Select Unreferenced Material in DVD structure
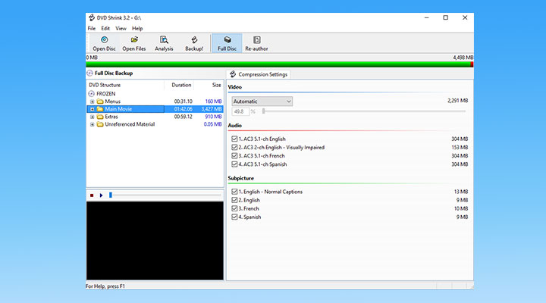The height and width of the screenshot is (303, 546). pos(130,124)
